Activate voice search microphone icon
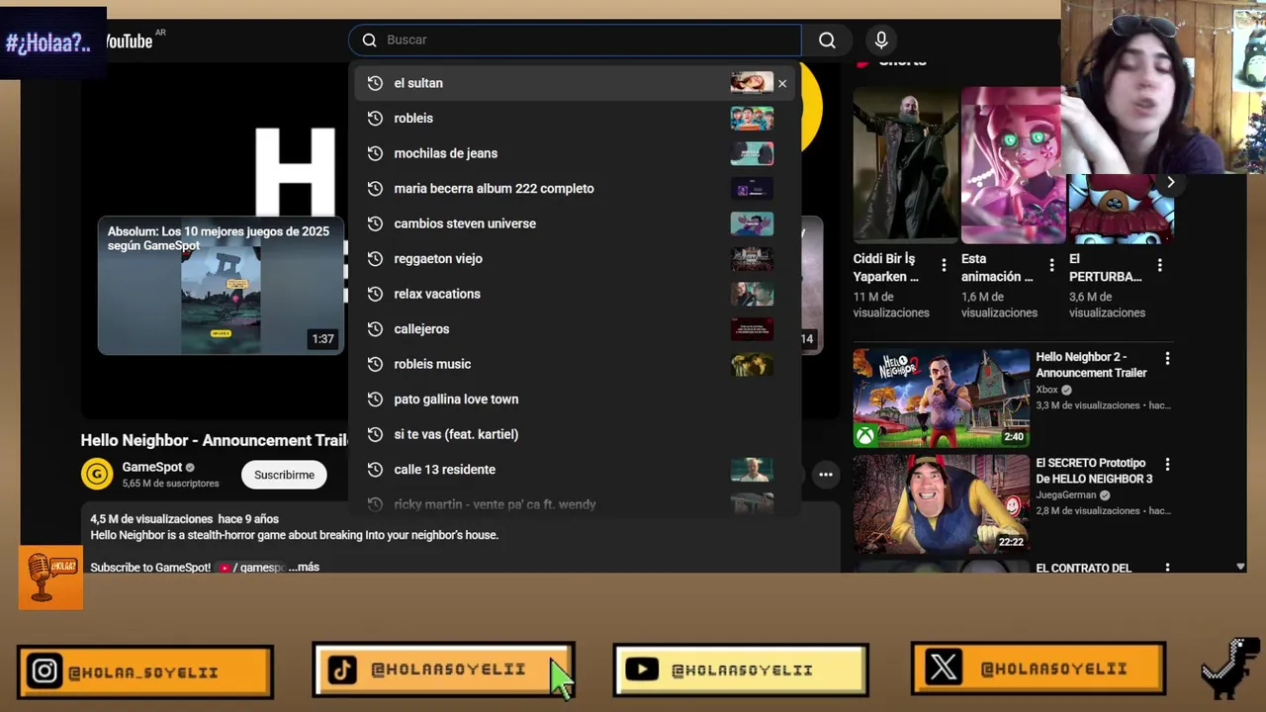 coord(881,41)
